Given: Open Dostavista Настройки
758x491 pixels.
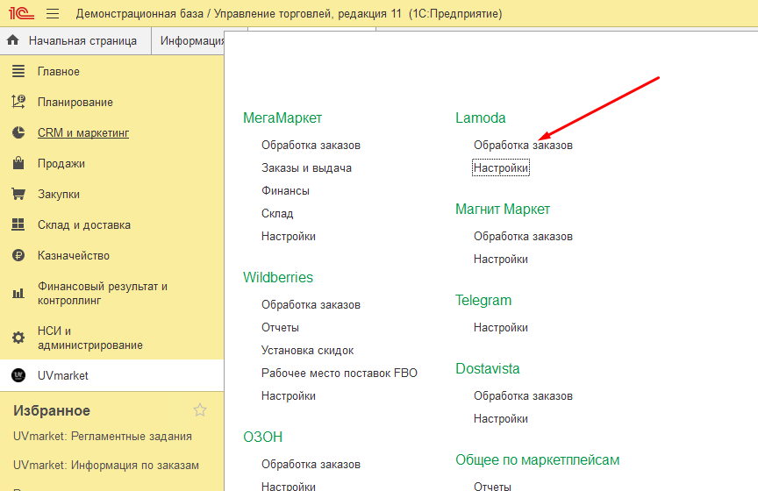Looking at the screenshot, I should pyautogui.click(x=500, y=418).
